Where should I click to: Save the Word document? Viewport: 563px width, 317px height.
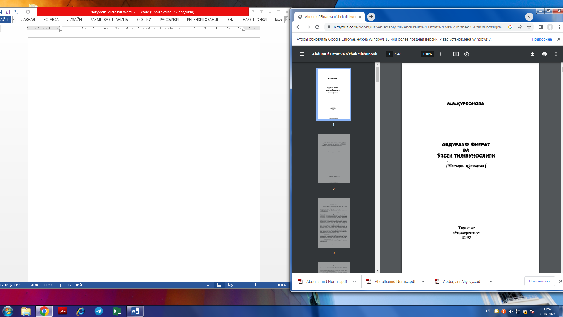(x=8, y=12)
